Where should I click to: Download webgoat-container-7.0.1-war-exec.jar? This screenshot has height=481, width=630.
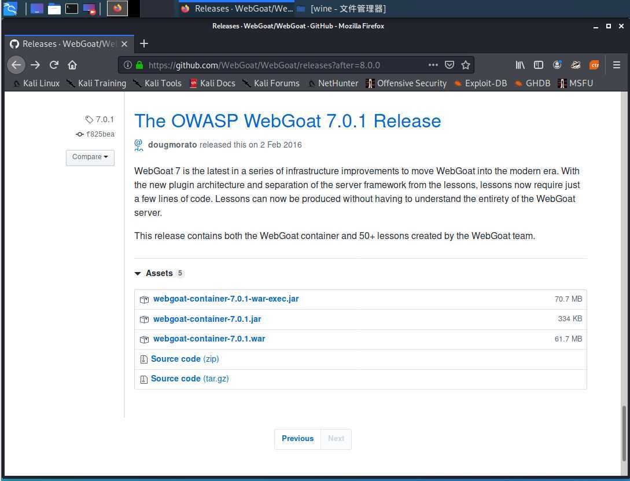[x=226, y=299]
